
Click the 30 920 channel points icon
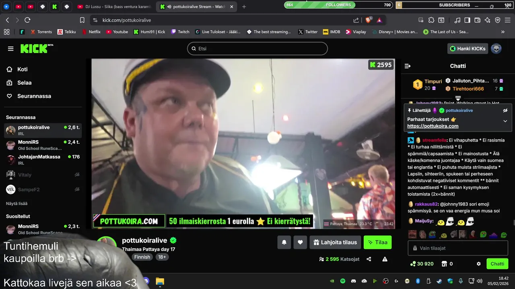click(x=412, y=264)
